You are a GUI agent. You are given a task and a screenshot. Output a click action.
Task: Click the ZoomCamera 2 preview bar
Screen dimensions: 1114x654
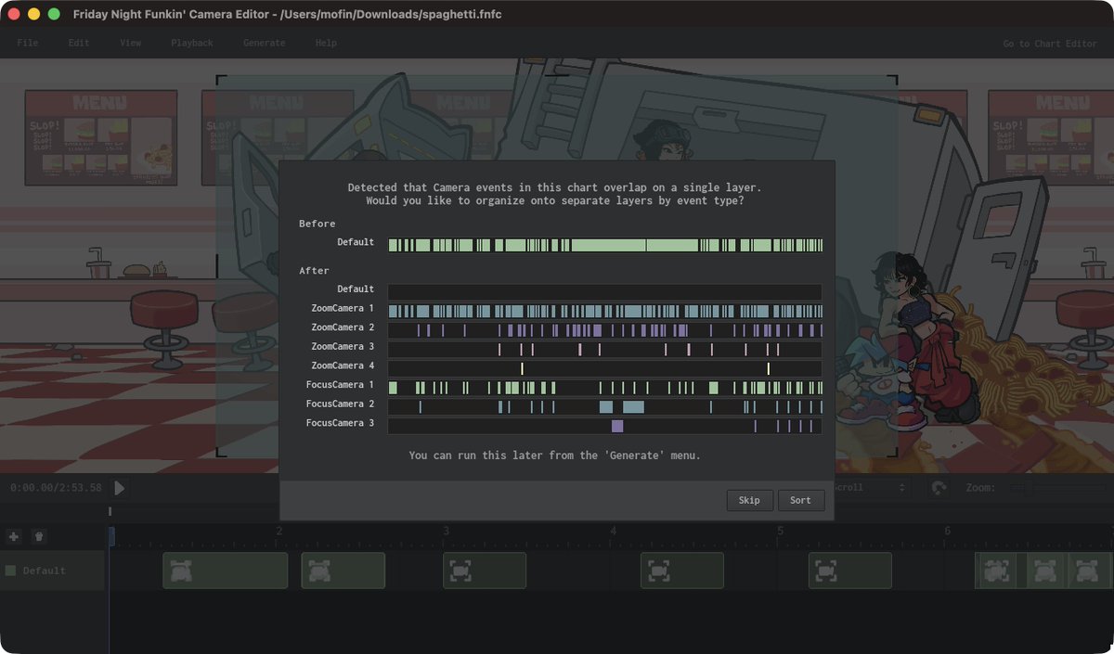(604, 329)
